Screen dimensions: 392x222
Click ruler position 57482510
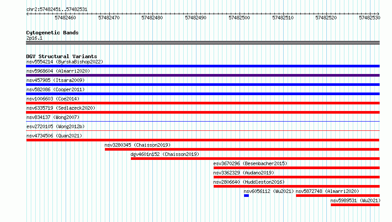point(283,18)
